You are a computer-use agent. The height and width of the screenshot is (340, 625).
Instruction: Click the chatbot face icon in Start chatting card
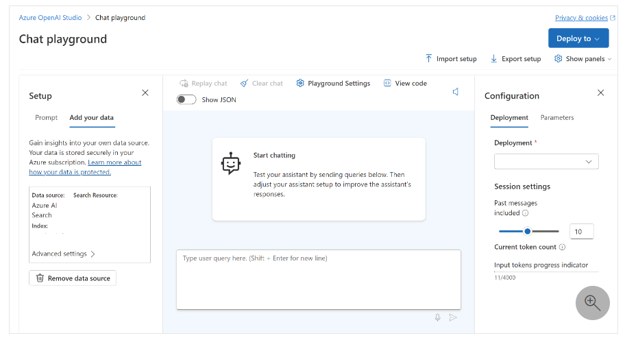(x=231, y=163)
